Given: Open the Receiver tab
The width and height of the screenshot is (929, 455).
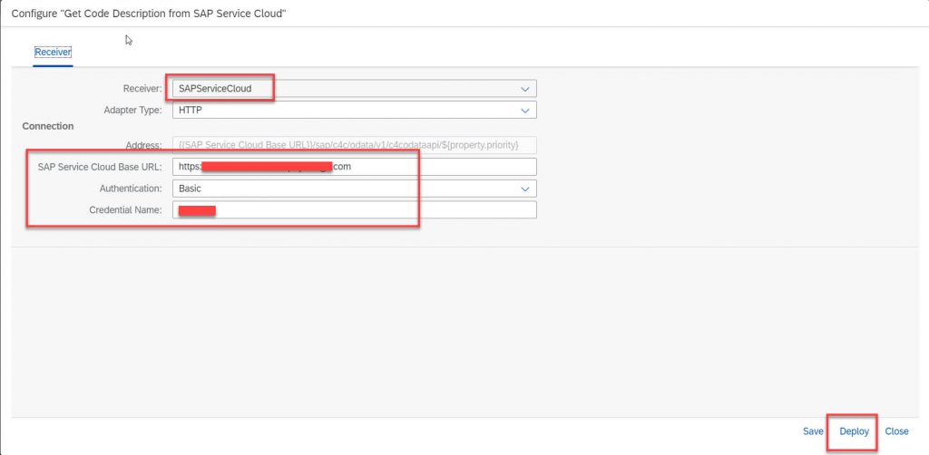Looking at the screenshot, I should 53,52.
